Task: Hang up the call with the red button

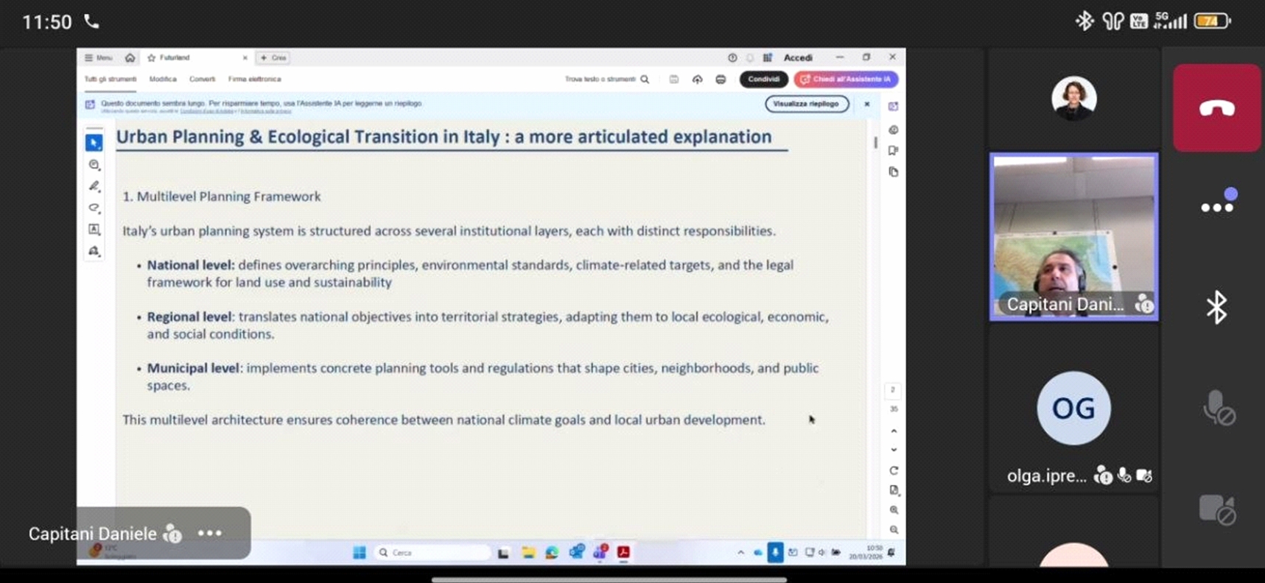Action: pyautogui.click(x=1216, y=108)
